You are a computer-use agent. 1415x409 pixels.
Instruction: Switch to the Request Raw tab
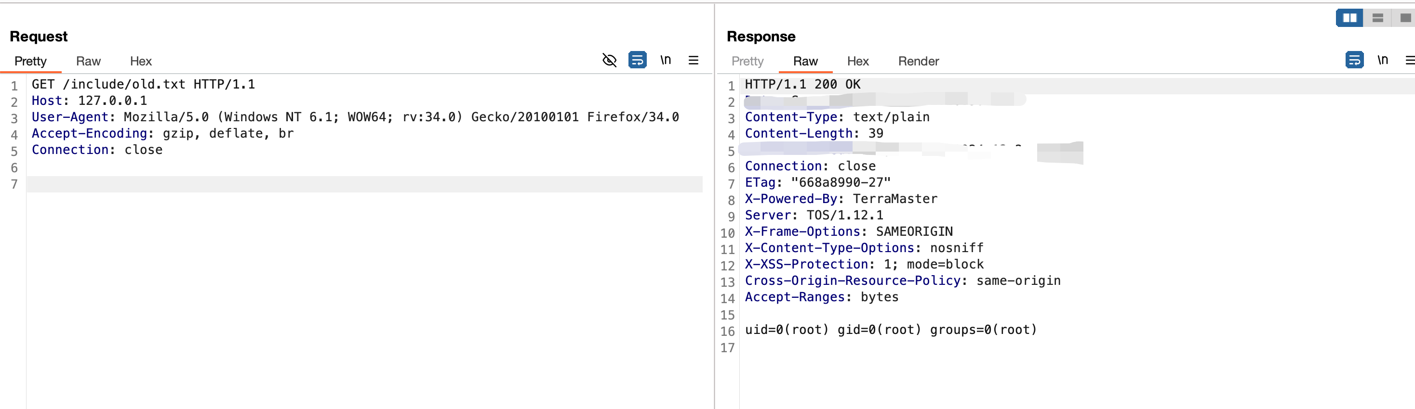click(x=88, y=62)
